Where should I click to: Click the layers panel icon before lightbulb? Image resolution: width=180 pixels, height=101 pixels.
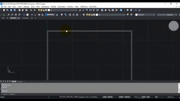point(84,15)
